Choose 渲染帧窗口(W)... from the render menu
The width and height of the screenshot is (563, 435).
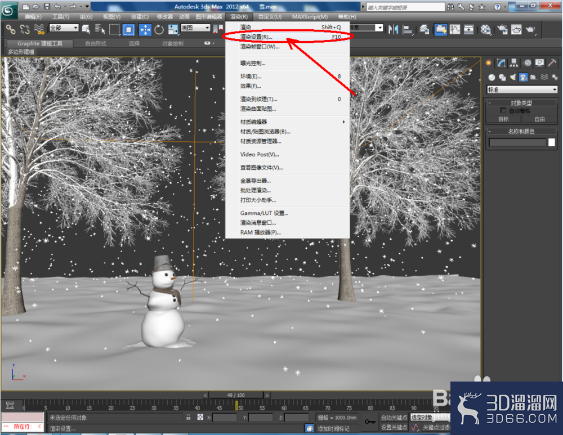pyautogui.click(x=288, y=47)
